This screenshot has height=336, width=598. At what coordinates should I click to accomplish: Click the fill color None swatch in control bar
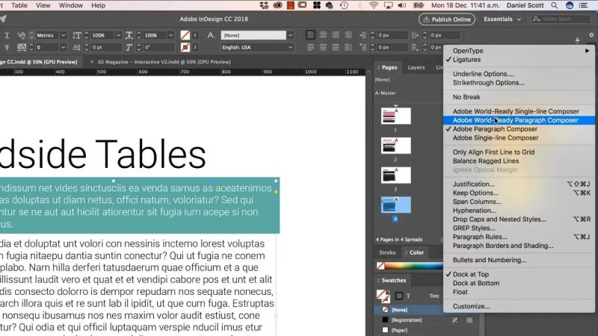185,35
